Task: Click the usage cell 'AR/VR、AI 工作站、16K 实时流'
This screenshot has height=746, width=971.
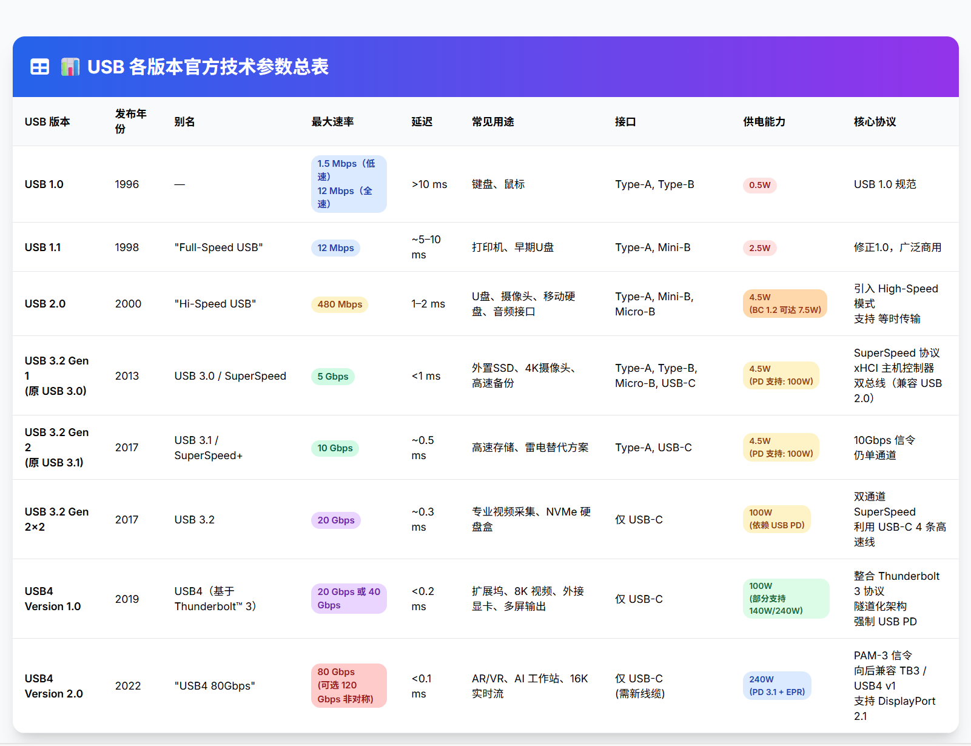Action: tap(530, 686)
